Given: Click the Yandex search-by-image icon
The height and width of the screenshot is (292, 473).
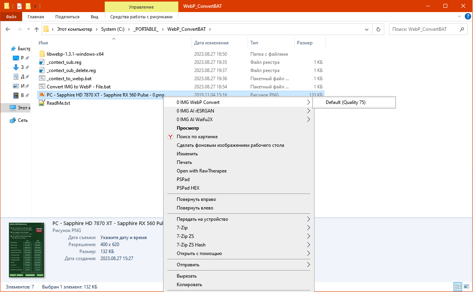Looking at the screenshot, I should pyautogui.click(x=171, y=137).
